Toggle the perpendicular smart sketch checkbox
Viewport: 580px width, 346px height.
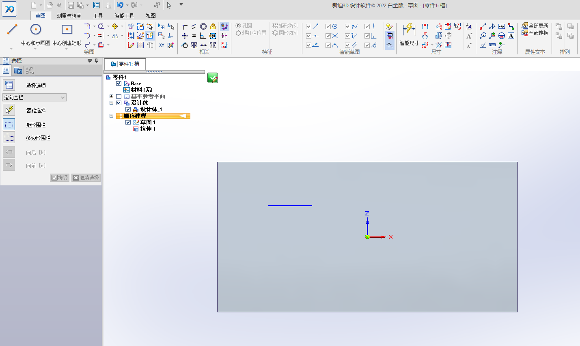(367, 36)
